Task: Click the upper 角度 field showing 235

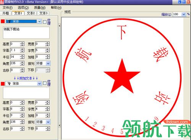Action: tap(15, 63)
